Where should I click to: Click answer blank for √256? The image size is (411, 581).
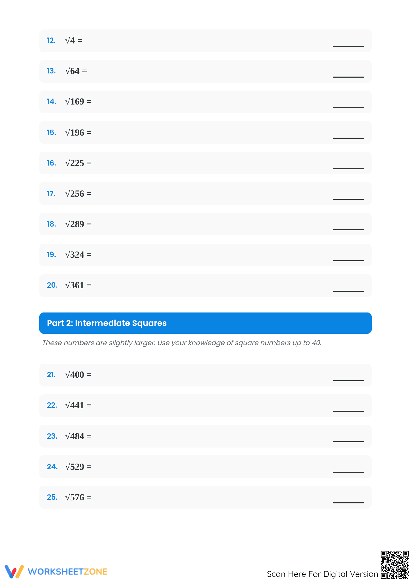pos(348,199)
